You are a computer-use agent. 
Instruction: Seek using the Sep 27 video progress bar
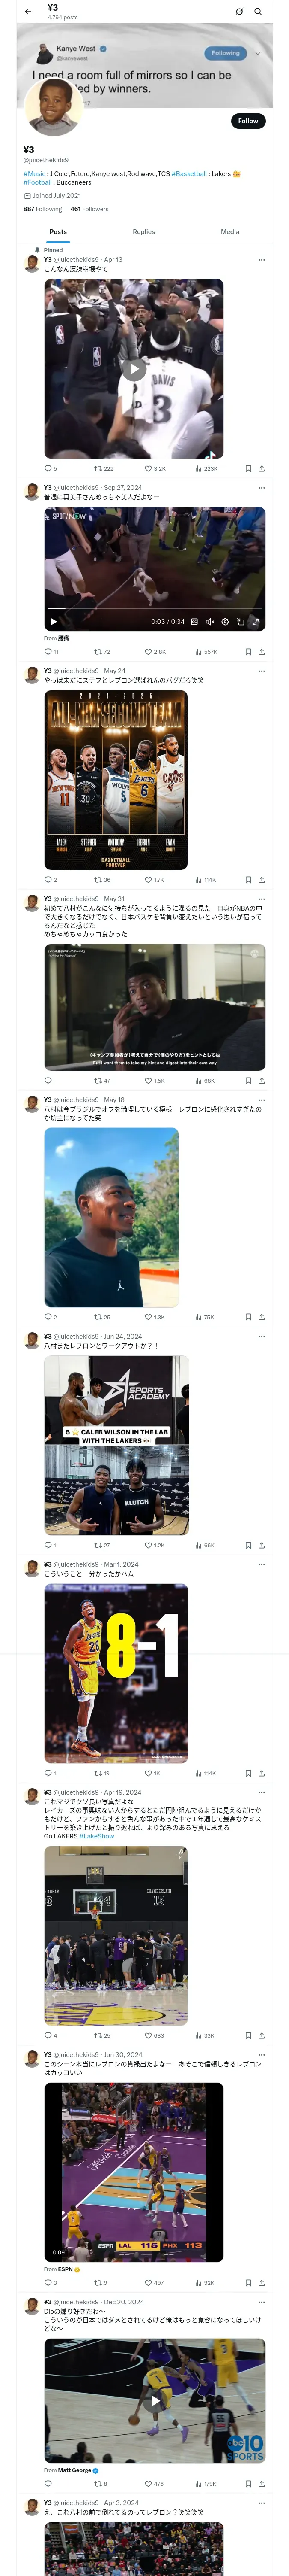pos(149,609)
